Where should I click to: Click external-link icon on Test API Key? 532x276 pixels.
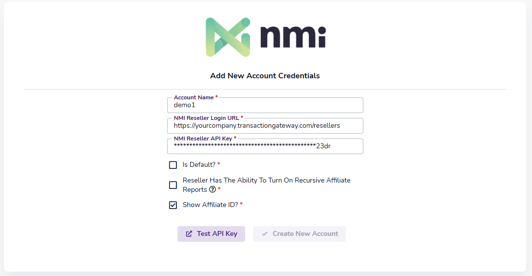click(x=189, y=234)
